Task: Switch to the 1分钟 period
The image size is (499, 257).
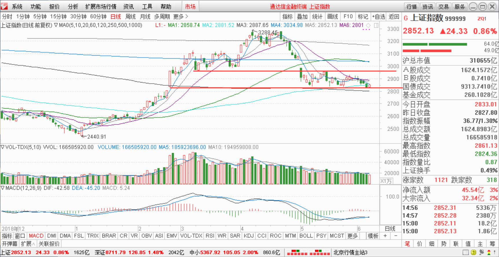Action: [x=23, y=16]
